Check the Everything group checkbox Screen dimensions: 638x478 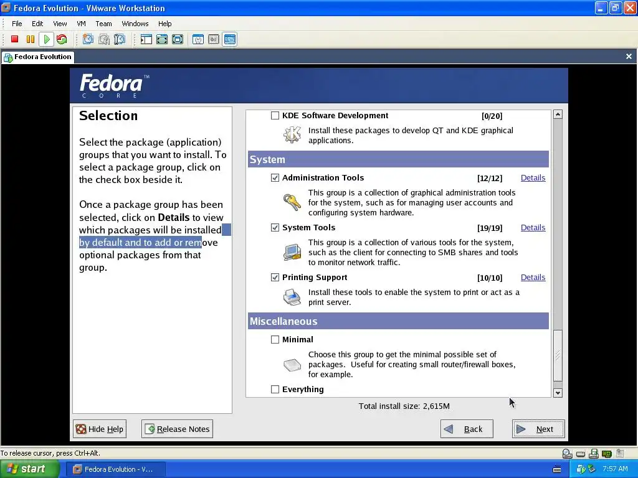tap(275, 390)
